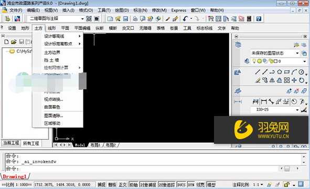This screenshot has width=310, height=189.
Task: Select the Rotate tool in the dashboard
Action: tap(301, 80)
